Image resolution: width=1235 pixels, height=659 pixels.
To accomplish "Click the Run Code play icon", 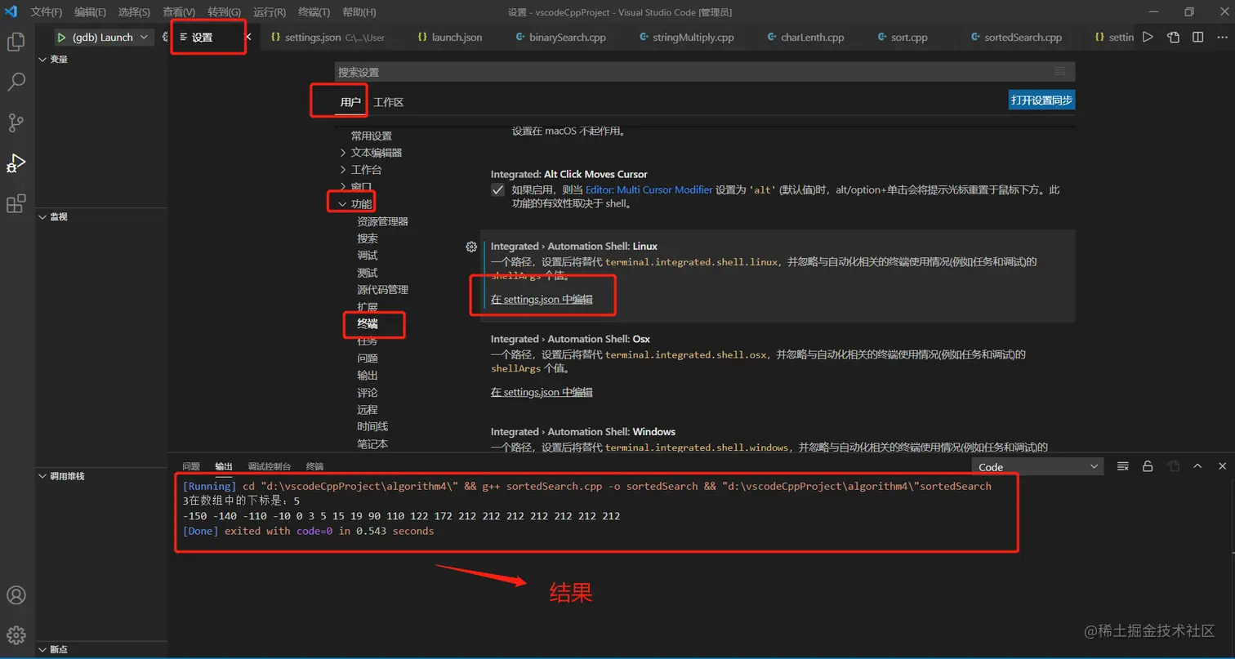I will (1148, 37).
